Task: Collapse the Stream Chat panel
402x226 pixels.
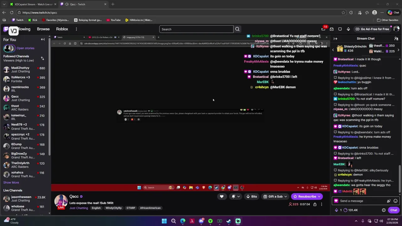Action: (335, 39)
